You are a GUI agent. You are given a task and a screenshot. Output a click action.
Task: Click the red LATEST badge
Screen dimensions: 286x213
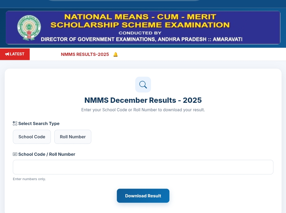(x=15, y=54)
